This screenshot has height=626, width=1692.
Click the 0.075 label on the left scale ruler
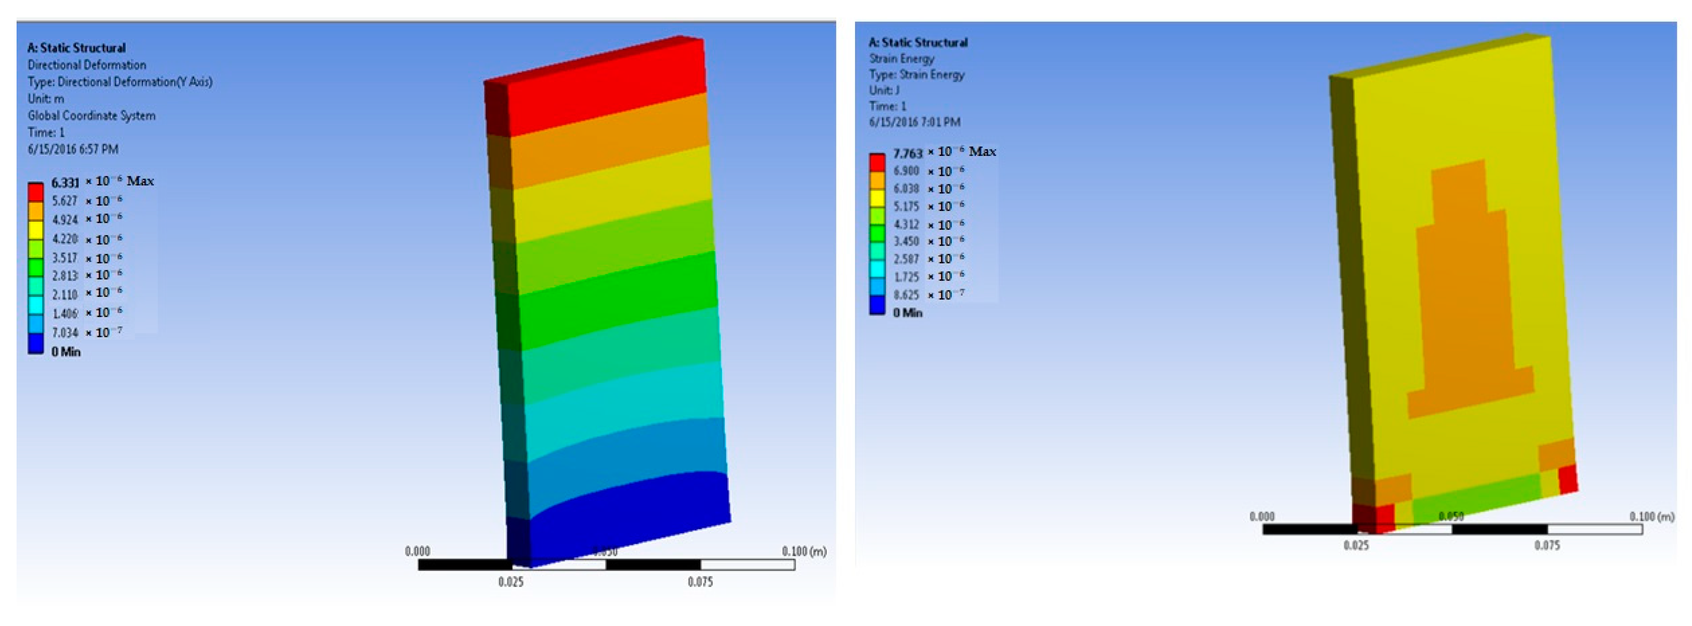pos(699,582)
